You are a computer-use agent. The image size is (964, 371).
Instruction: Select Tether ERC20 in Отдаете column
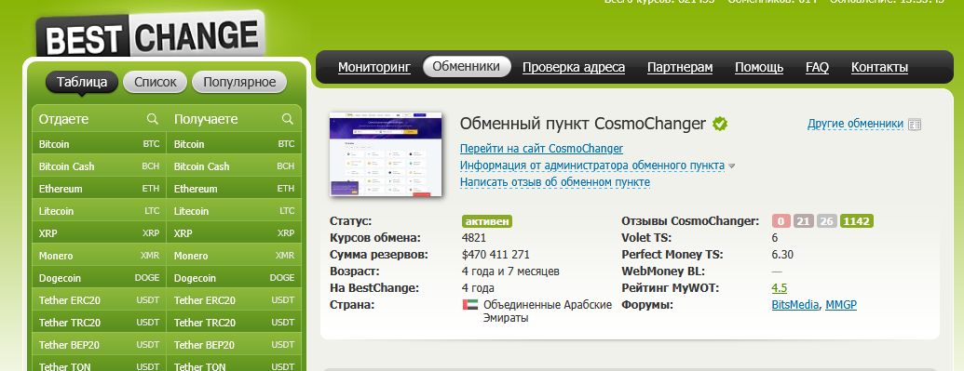point(99,300)
